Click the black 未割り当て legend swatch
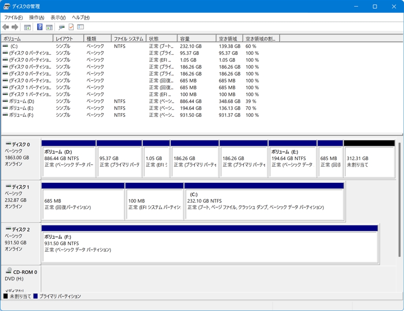 pyautogui.click(x=6, y=296)
